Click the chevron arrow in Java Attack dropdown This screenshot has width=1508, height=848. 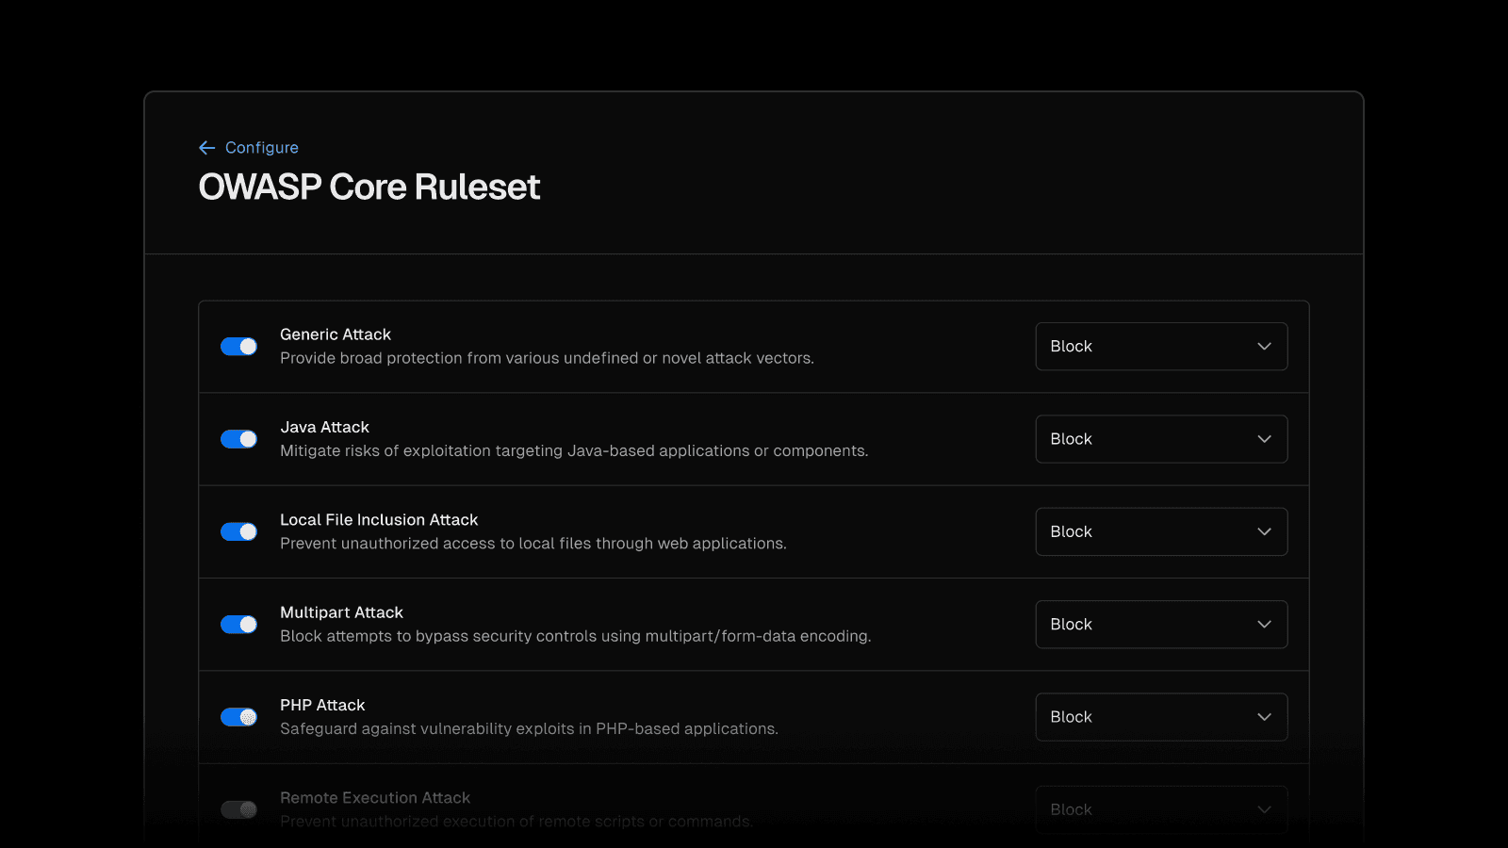(x=1264, y=439)
